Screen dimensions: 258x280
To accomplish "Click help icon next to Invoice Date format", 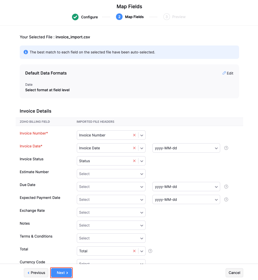I will tap(226, 148).
